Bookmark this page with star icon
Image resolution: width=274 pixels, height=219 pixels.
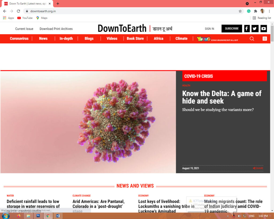point(240,11)
